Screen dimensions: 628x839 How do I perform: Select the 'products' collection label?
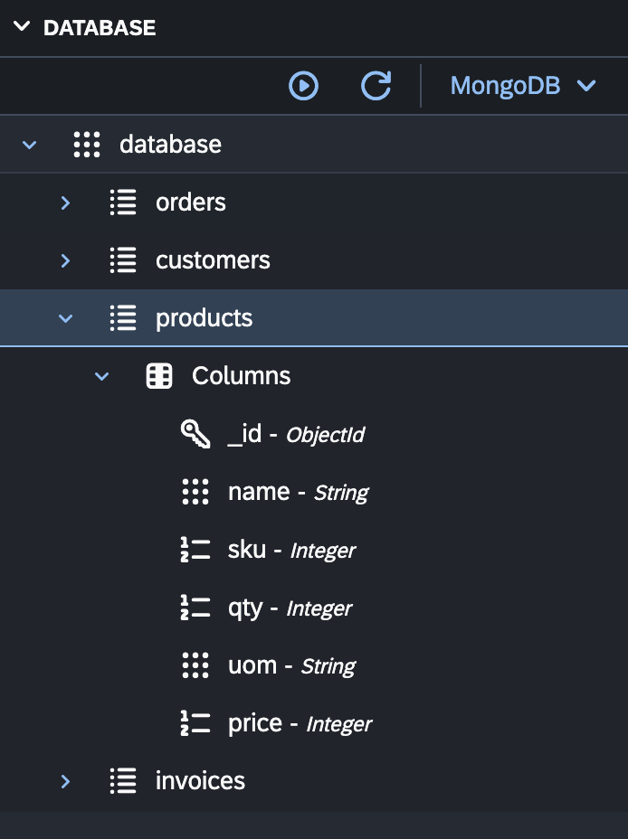pos(204,318)
